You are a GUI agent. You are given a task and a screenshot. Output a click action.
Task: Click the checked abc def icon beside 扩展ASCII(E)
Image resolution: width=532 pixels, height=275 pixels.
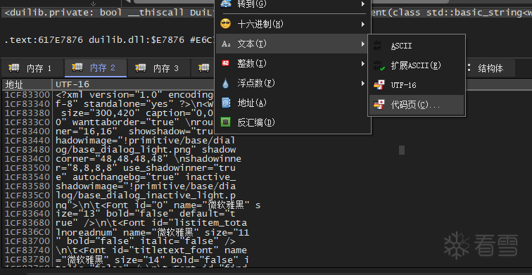pos(379,65)
